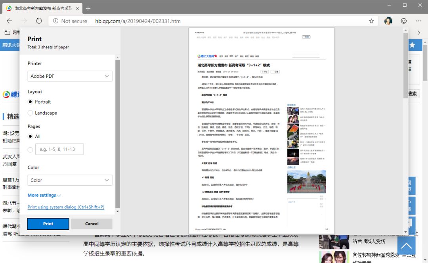Click the blue Print button

point(48,224)
